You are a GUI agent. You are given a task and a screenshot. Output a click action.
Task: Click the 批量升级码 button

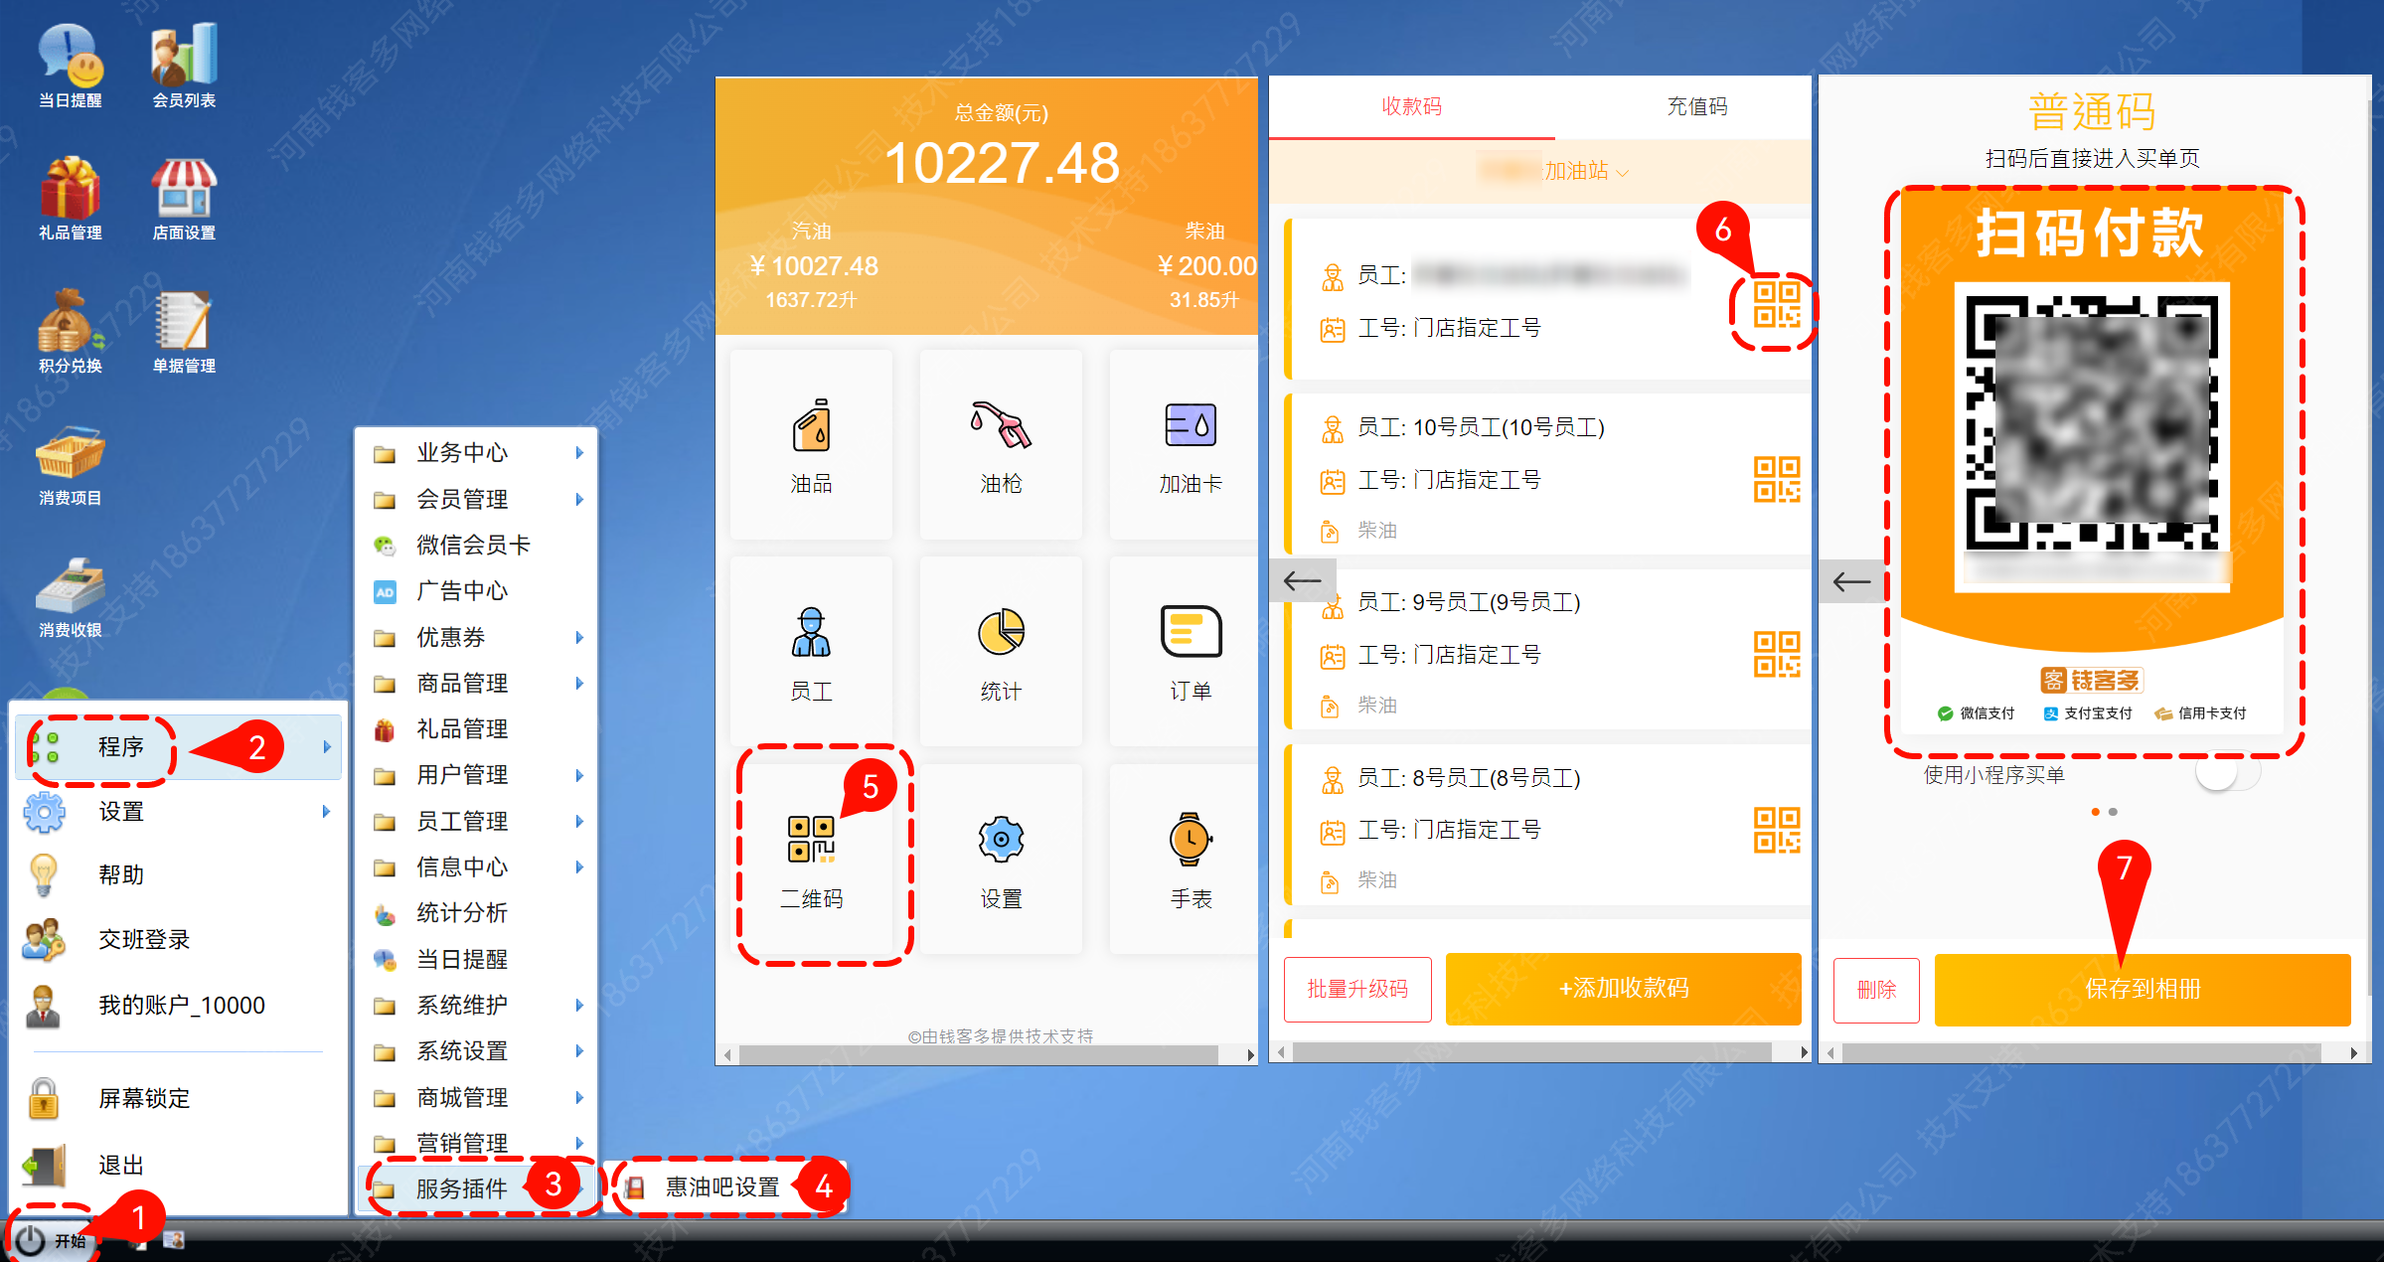click(1356, 989)
